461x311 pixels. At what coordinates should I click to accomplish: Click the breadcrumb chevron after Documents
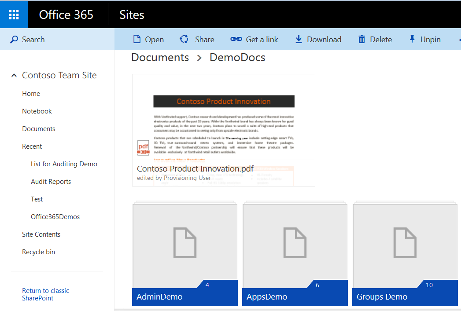(x=199, y=58)
